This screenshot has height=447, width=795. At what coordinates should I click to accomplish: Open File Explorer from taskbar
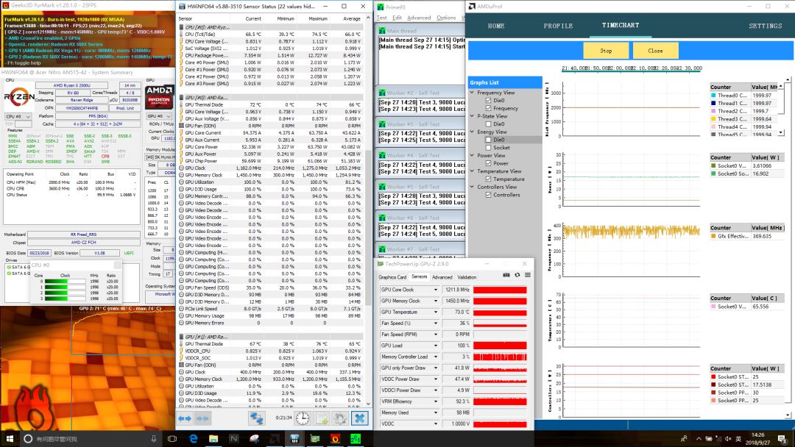tap(213, 439)
